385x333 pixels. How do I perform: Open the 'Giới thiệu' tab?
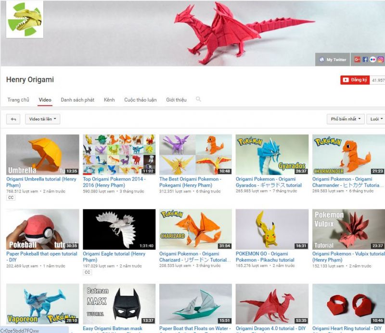[176, 100]
